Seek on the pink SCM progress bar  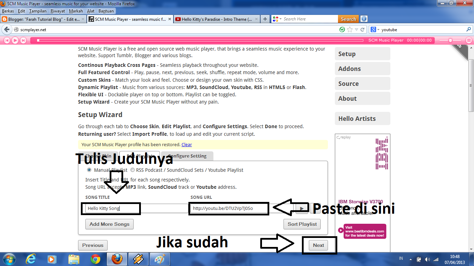click(201, 40)
